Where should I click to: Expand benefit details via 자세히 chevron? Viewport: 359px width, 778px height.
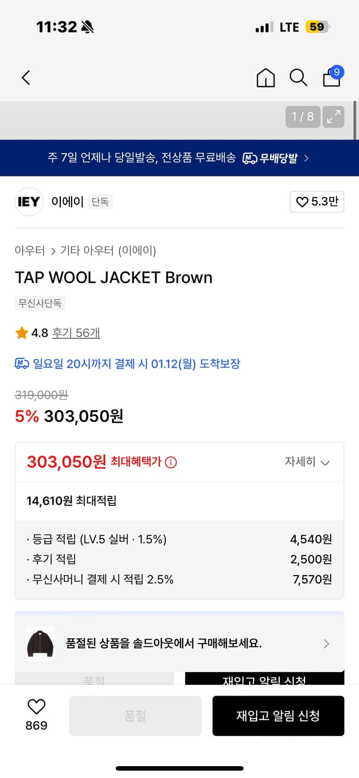tap(325, 462)
